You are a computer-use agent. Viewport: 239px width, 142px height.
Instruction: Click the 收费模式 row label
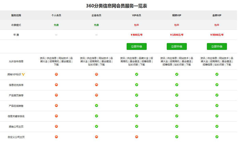[16, 25]
